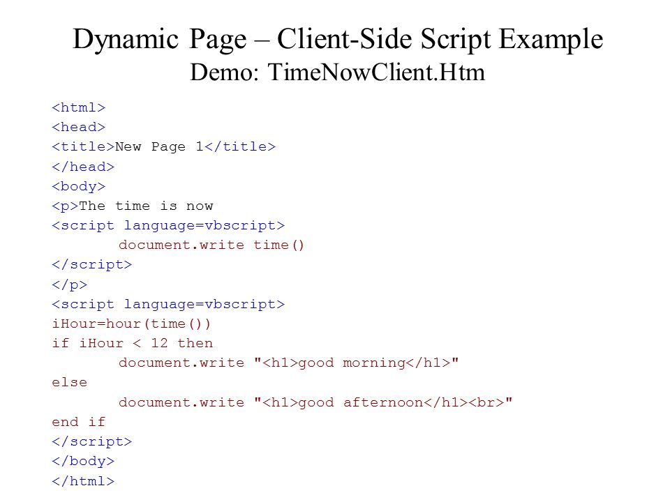Click the closing '</html>' tag line
Screen dimensions: 670x502
(83, 482)
